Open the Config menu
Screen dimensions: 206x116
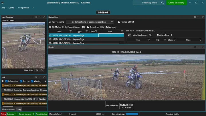(x=11, y=8)
